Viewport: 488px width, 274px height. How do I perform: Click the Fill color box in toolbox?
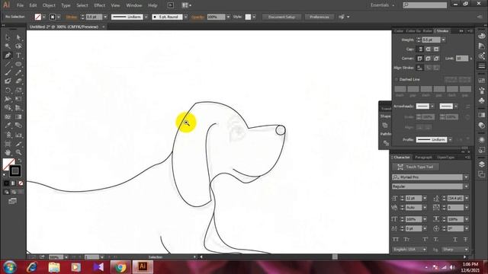[x=8, y=164]
